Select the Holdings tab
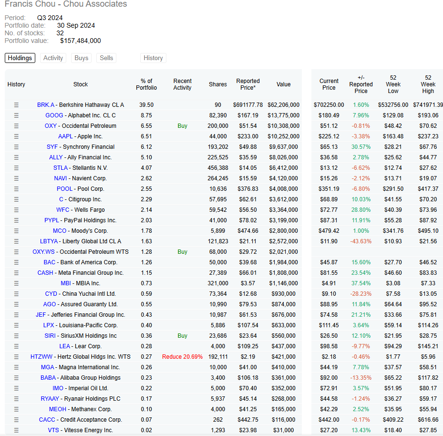This screenshot has width=443, height=436. (x=20, y=58)
